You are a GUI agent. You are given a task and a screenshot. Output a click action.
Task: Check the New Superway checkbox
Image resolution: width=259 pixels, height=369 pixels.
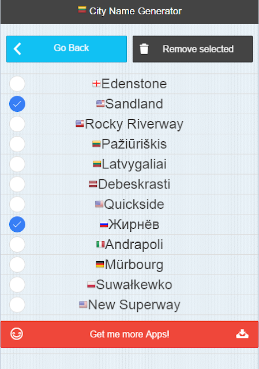pos(17,305)
